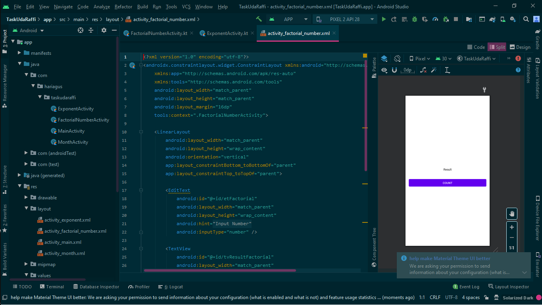Image resolution: width=542 pixels, height=305 pixels.
Task: Select the Debug app icon
Action: click(x=415, y=19)
